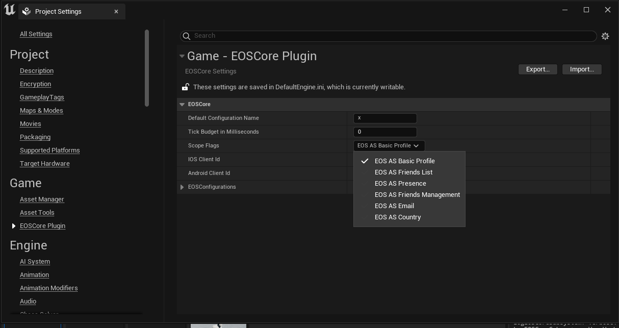Screen dimensions: 619x328
Task: Collapse the EOSCore section
Action: (182, 104)
